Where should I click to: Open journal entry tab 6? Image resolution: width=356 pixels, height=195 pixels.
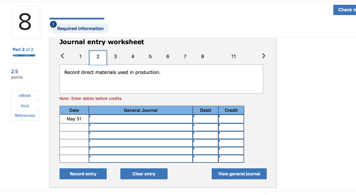[168, 57]
